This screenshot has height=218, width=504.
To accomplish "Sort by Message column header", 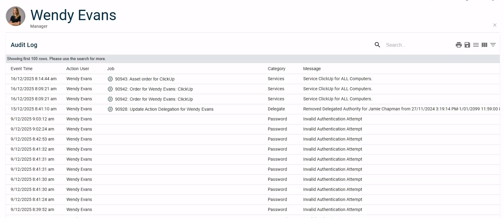I will [312, 69].
